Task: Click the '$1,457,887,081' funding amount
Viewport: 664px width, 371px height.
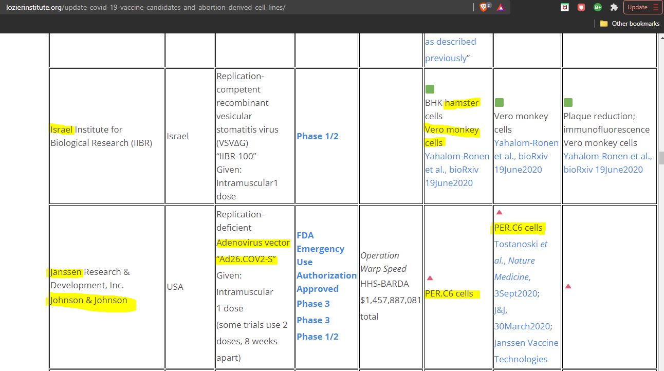Action: (391, 300)
